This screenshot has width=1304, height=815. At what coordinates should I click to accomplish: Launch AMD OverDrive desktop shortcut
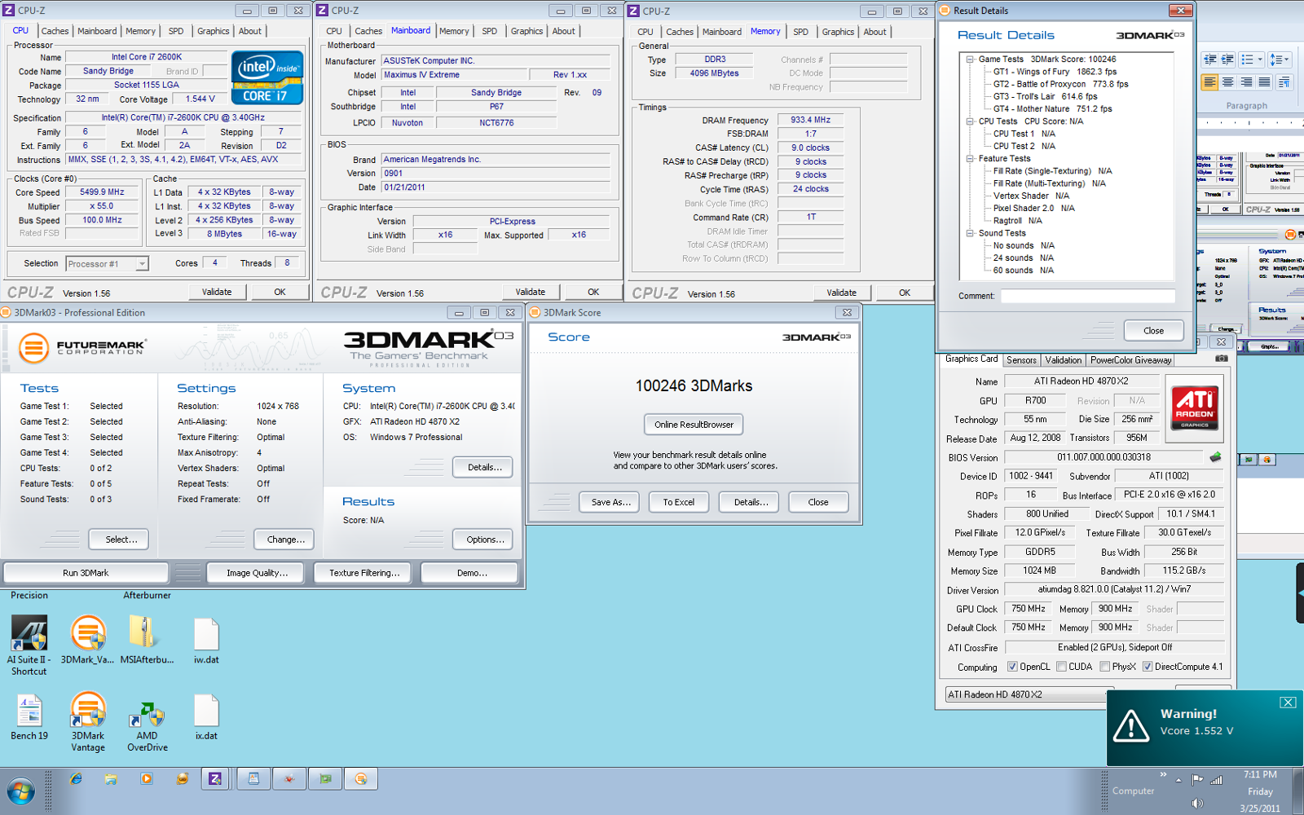click(x=147, y=725)
